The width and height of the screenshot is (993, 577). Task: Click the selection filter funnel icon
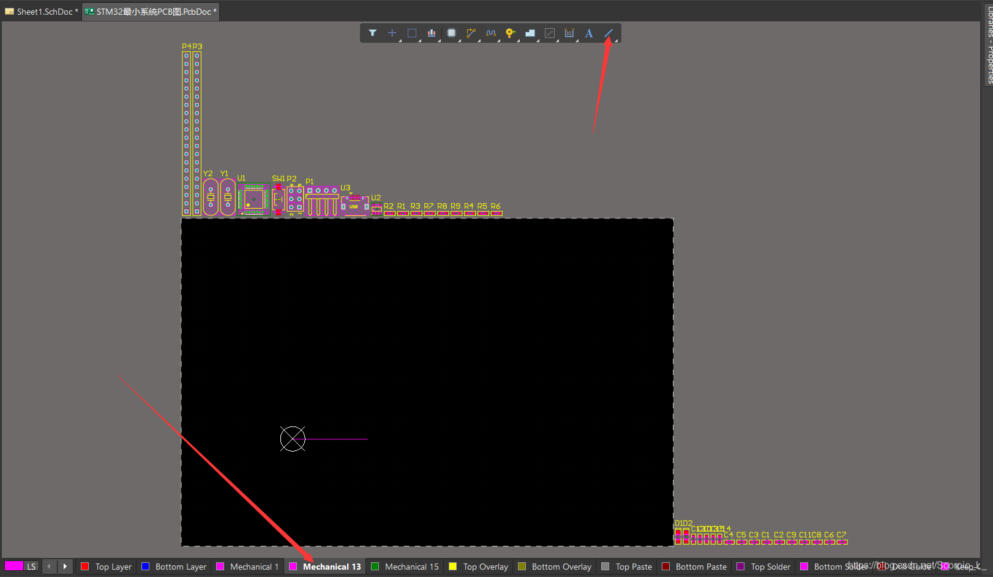(372, 33)
